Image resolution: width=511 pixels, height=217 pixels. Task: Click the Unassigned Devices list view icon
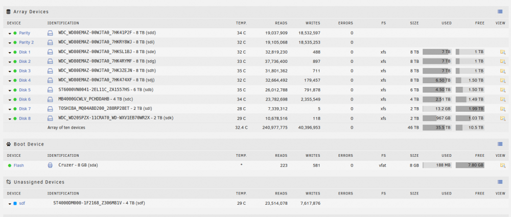[500, 182]
